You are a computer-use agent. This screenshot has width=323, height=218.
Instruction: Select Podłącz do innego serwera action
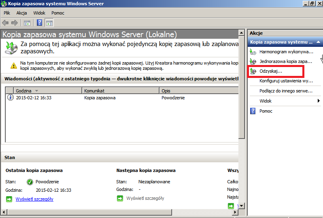[286, 91]
